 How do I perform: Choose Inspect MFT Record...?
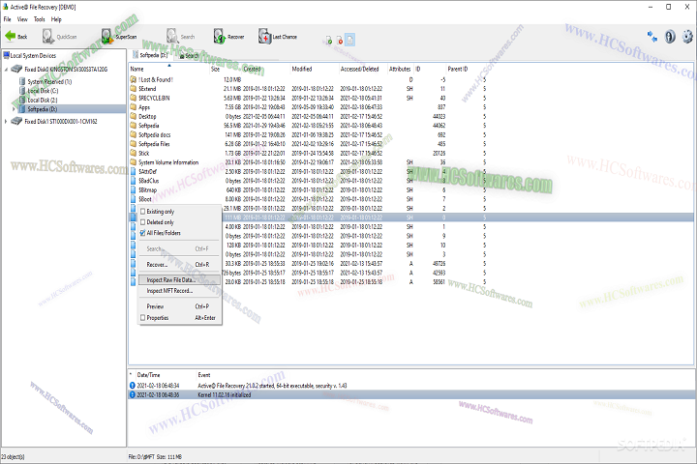pyautogui.click(x=179, y=291)
